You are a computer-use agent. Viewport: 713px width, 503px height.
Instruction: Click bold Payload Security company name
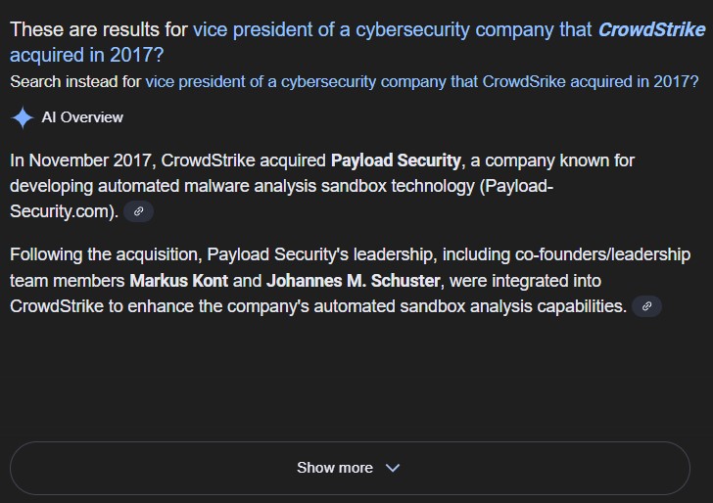396,160
